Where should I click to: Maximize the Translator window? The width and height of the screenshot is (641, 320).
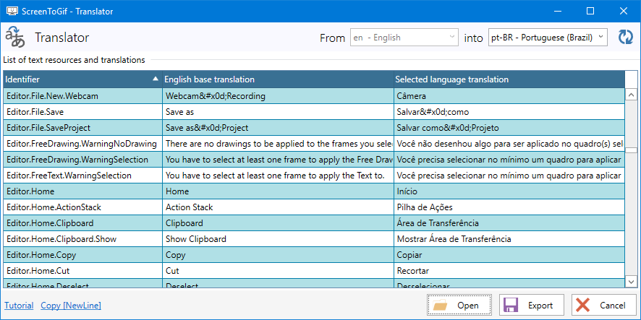(590, 11)
